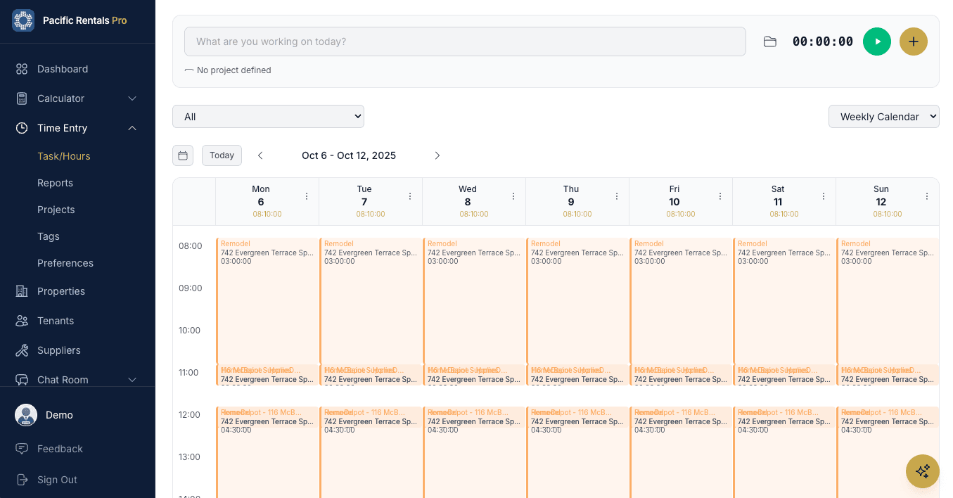Open Monday's 08:00 Remodel time entry
The image size is (953, 498).
pos(267,301)
